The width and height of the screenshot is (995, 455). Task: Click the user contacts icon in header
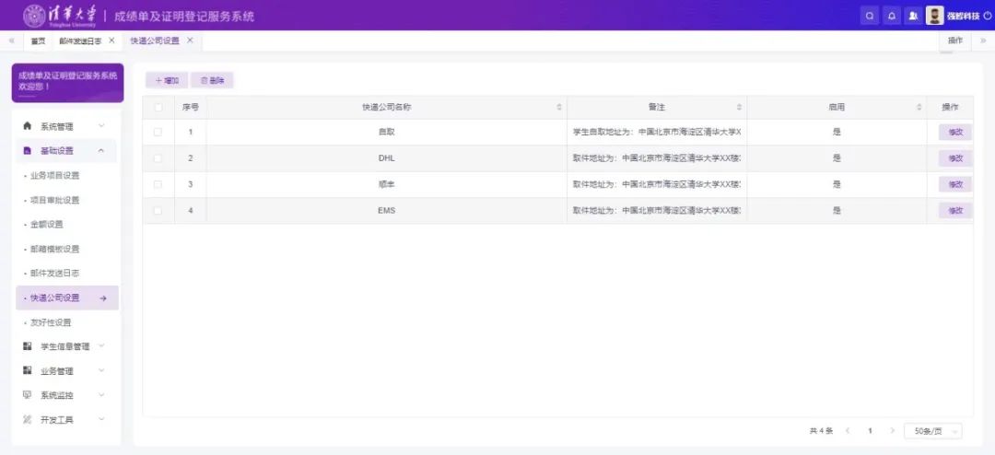[x=913, y=16]
